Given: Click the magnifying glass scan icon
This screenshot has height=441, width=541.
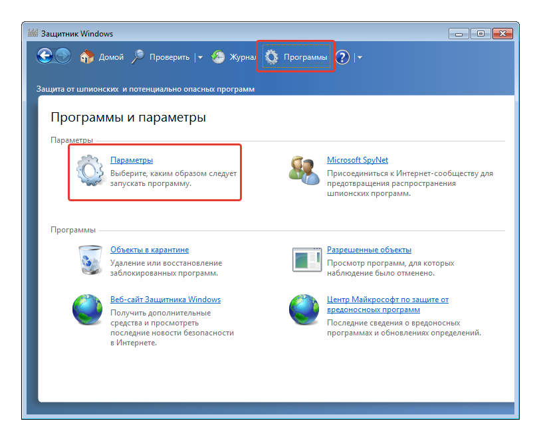Looking at the screenshot, I should tap(138, 57).
